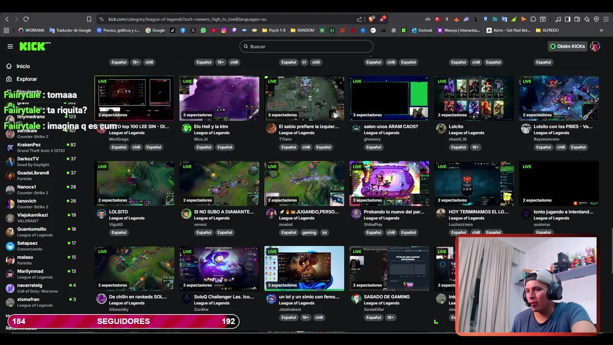Open DarkozTV channel in sidebar
The height and width of the screenshot is (345, 613).
[x=41, y=161]
